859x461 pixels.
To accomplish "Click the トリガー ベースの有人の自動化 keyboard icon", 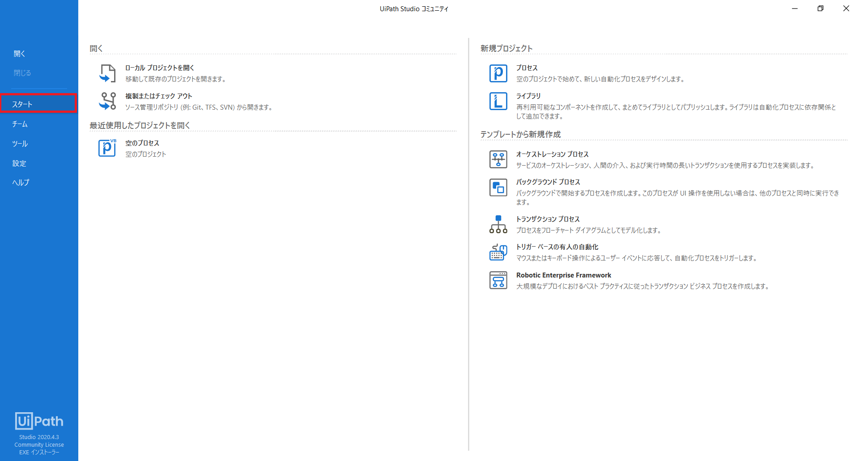I will tap(498, 252).
